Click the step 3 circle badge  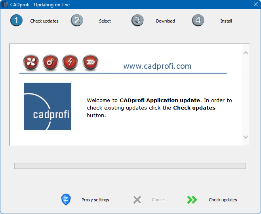pos(137,21)
